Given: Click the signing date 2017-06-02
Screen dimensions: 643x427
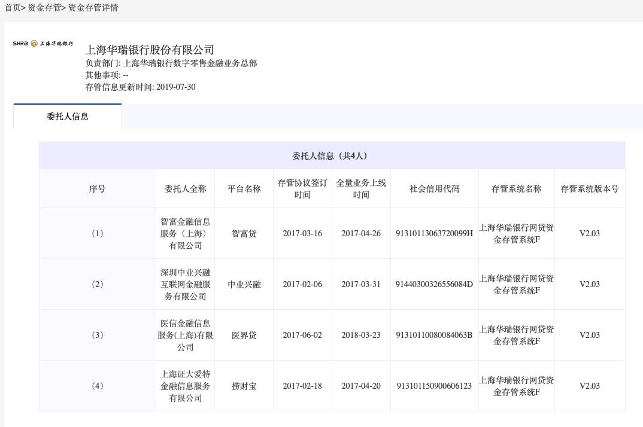Looking at the screenshot, I should (x=302, y=335).
